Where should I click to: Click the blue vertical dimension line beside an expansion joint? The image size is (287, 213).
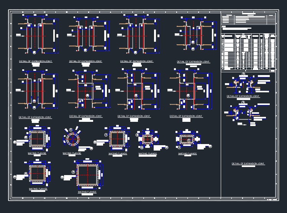tap(58, 36)
